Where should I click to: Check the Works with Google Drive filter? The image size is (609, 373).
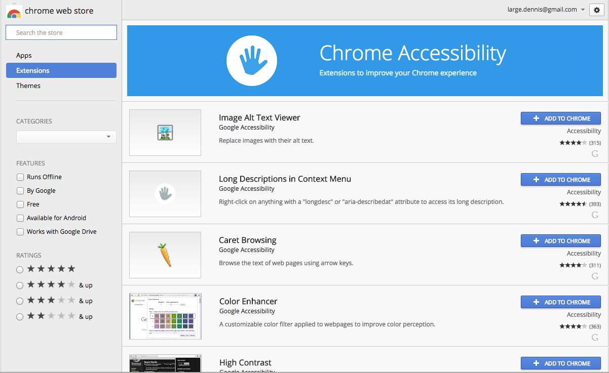(x=20, y=231)
